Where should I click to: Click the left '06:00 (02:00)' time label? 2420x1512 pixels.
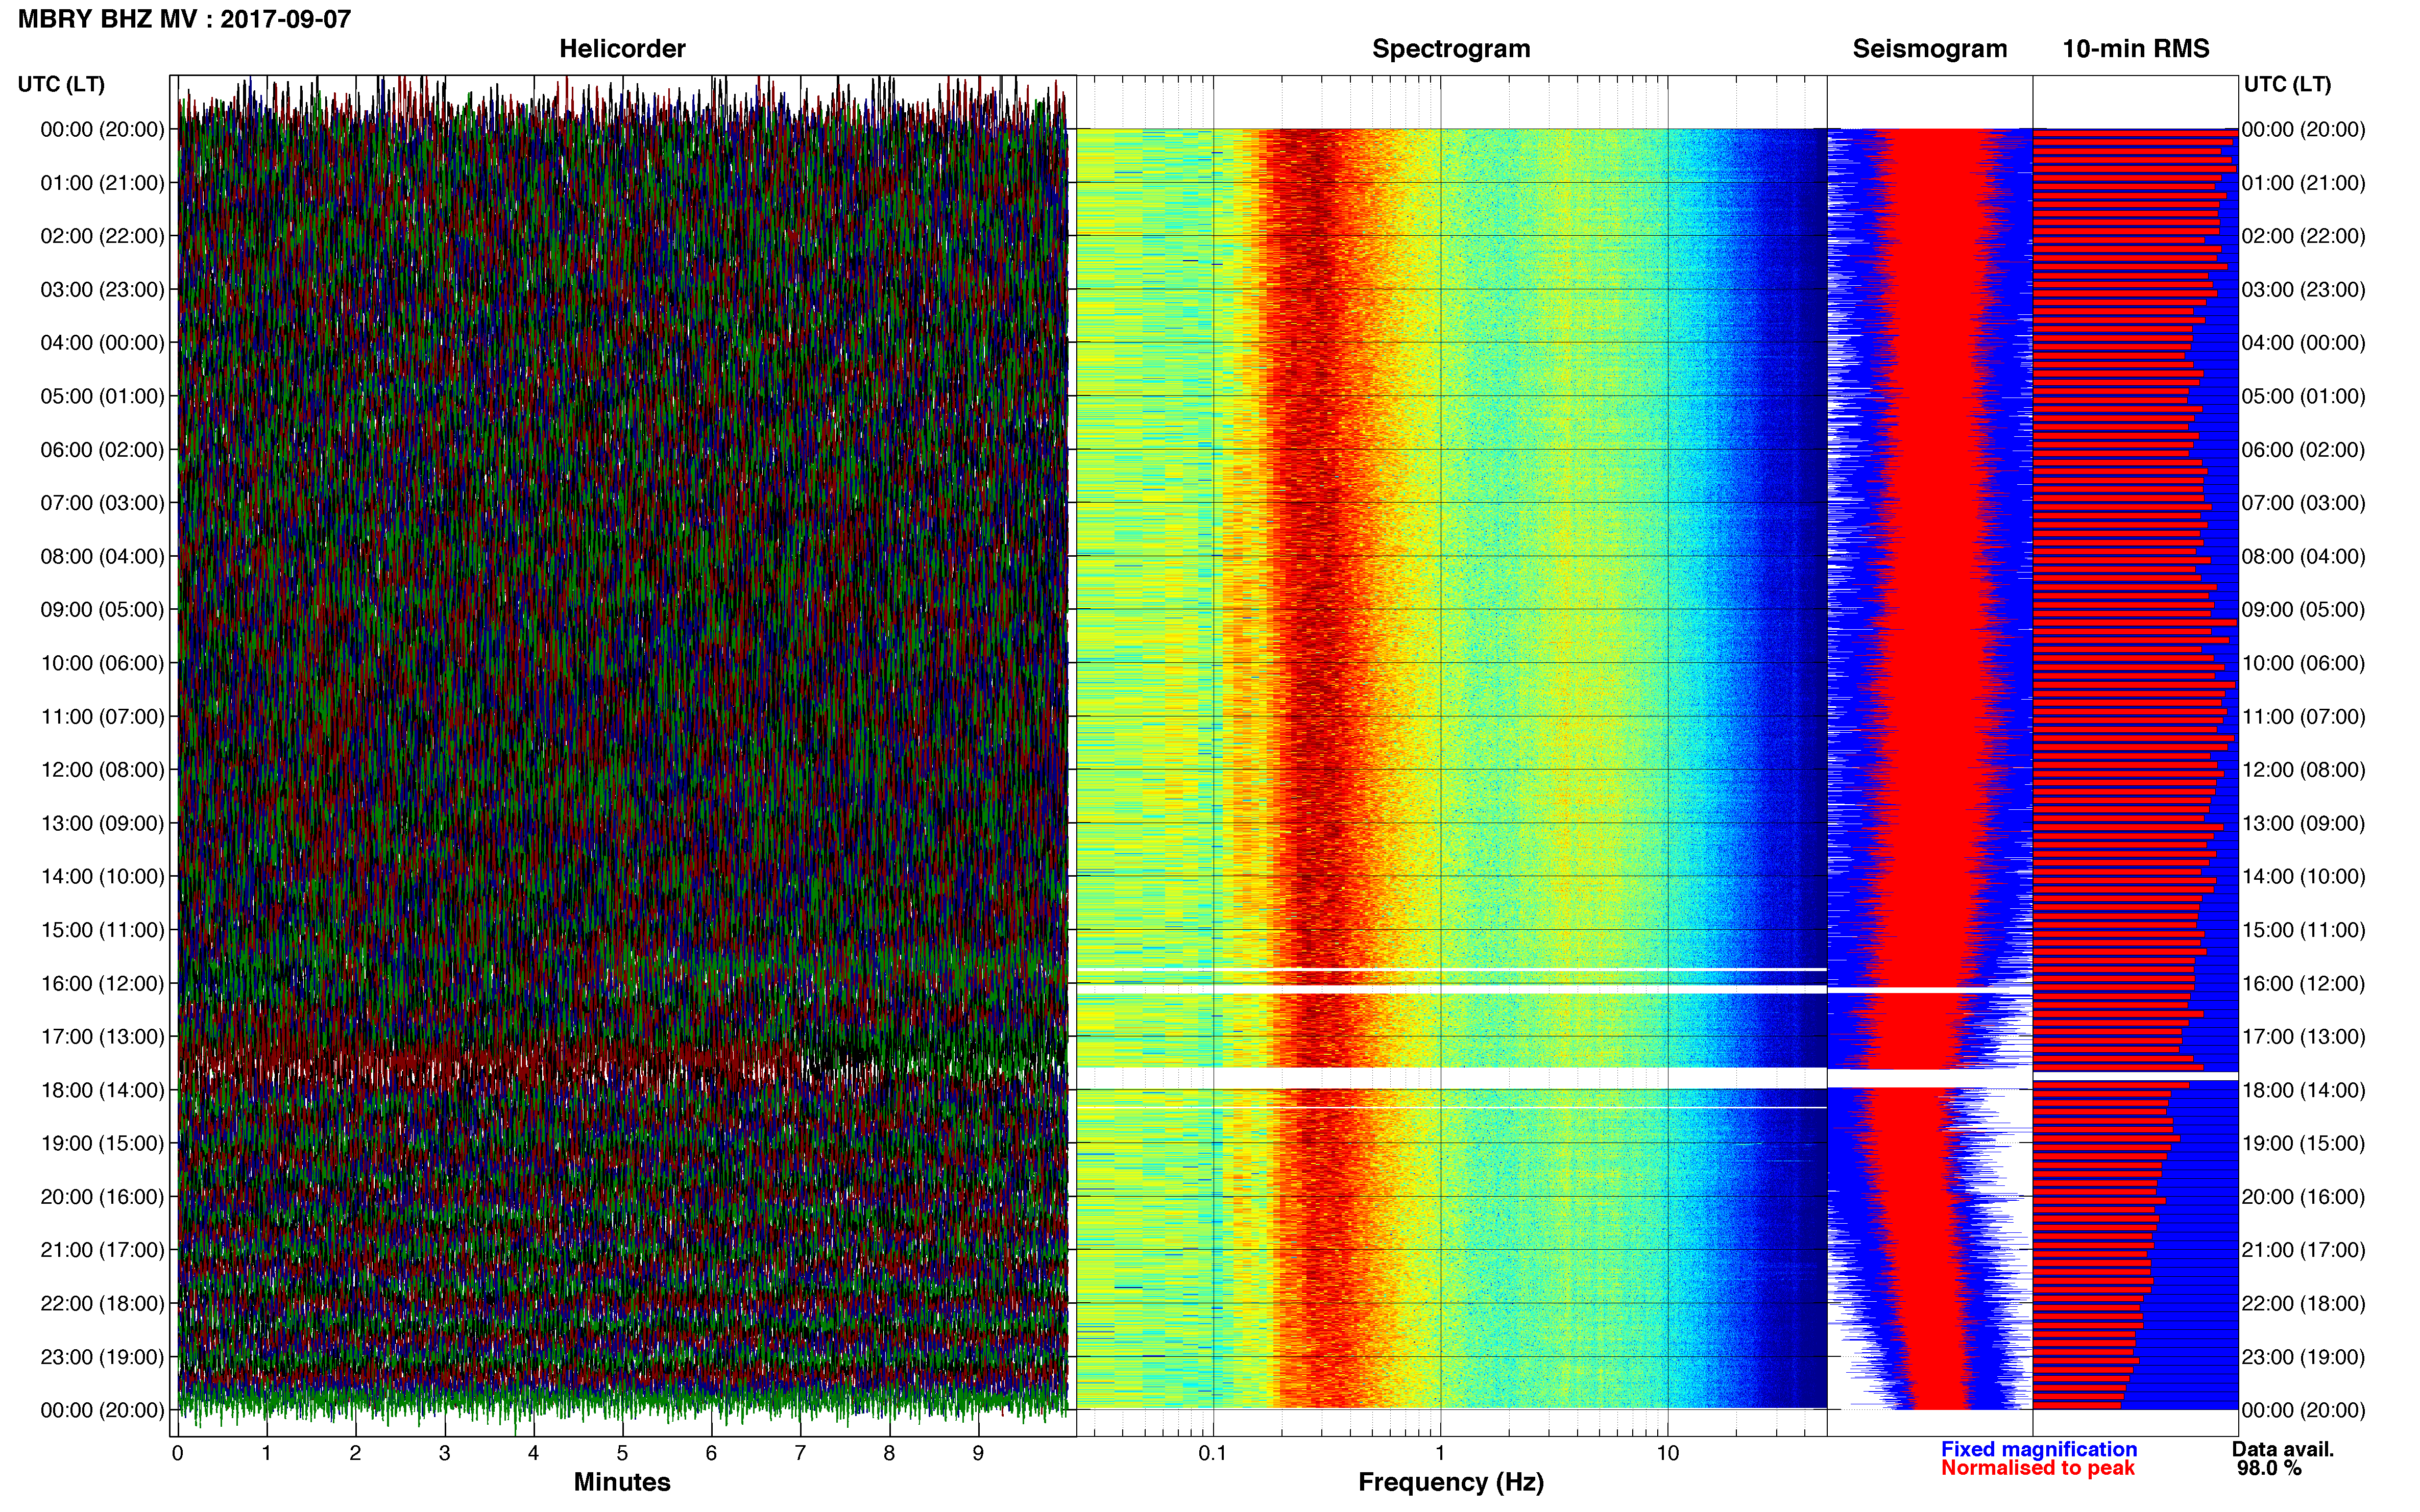click(102, 450)
